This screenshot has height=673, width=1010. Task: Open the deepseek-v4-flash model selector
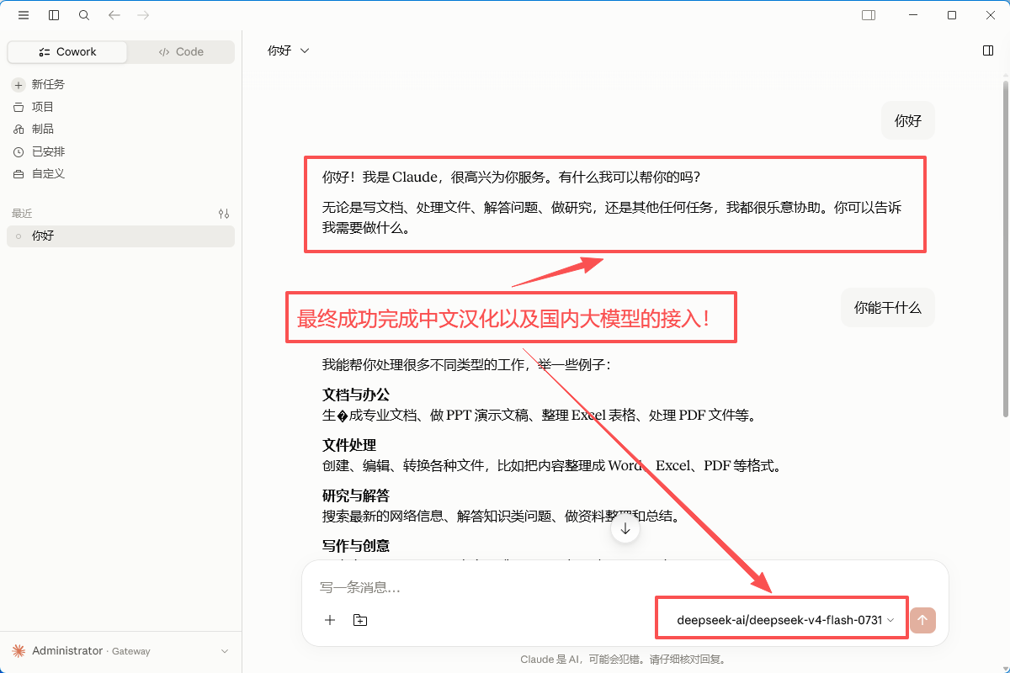pos(785,620)
